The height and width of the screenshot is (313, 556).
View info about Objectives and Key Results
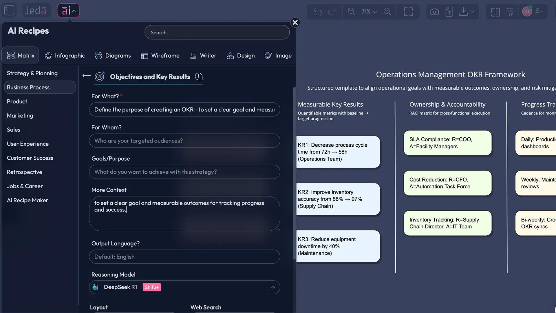click(198, 77)
